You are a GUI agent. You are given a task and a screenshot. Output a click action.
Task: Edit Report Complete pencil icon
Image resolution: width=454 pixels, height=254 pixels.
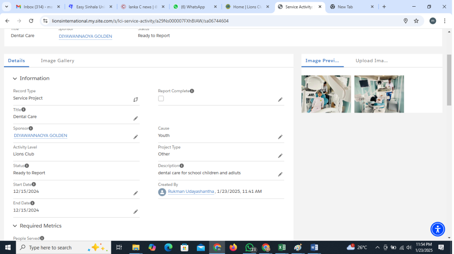(280, 100)
